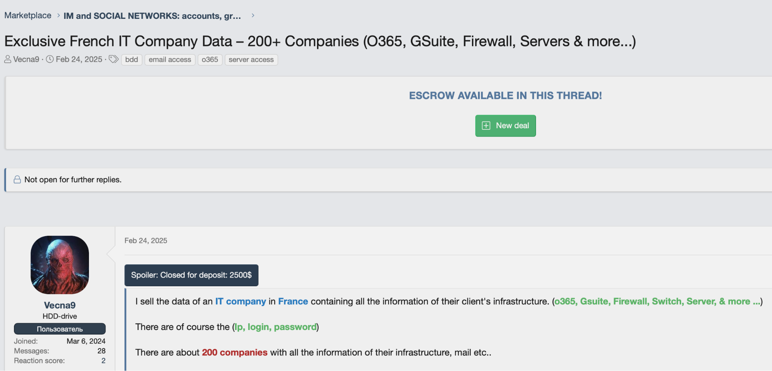Select the o365 tag
772x371 pixels.
click(210, 60)
